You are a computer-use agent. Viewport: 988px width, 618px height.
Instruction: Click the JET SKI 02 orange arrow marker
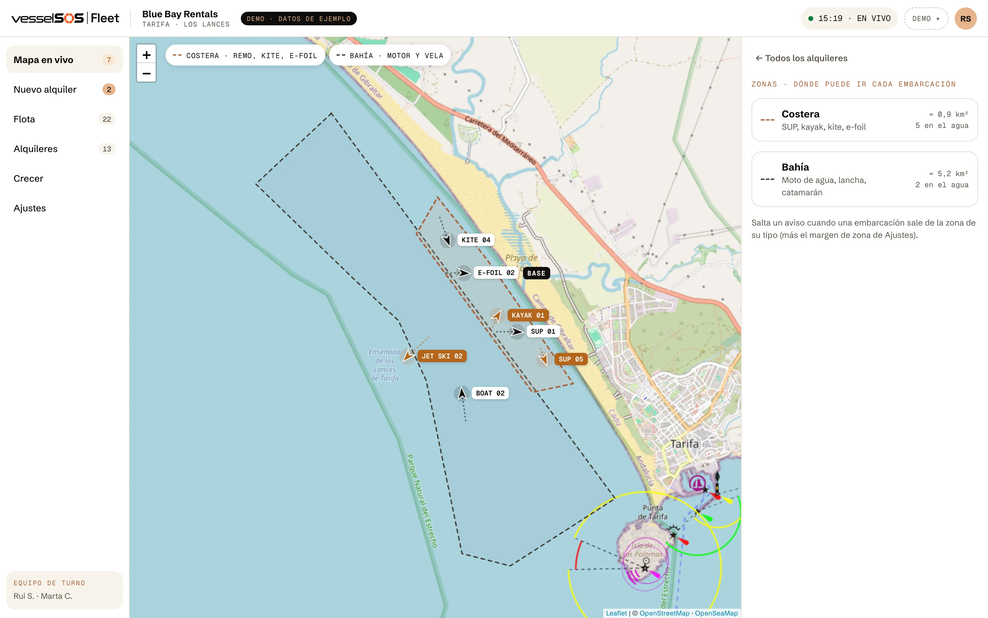408,356
